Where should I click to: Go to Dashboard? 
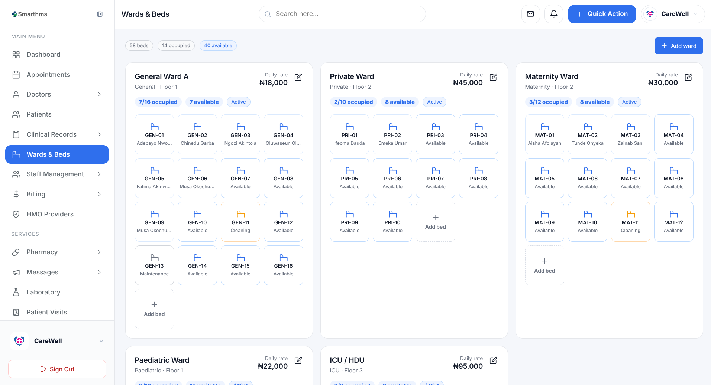(57, 55)
